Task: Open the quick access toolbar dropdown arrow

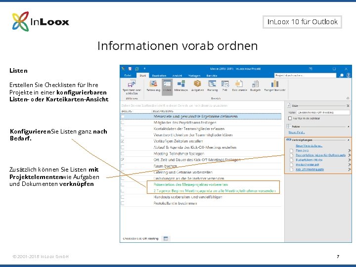Action: click(144, 69)
